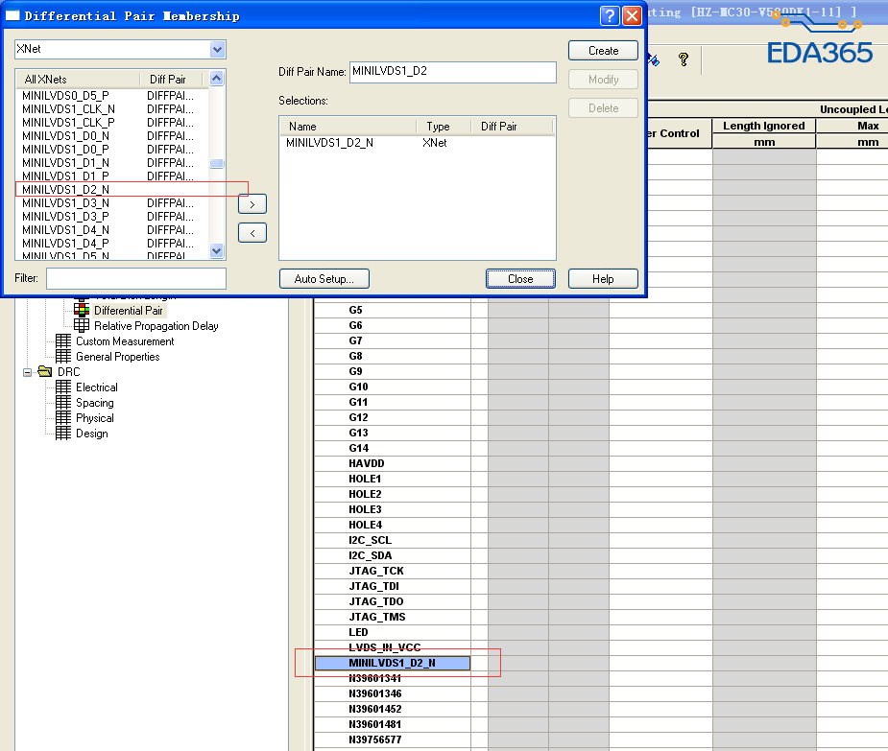Click the DRC folder icon
Screen dimensions: 888x751
pyautogui.click(x=45, y=371)
